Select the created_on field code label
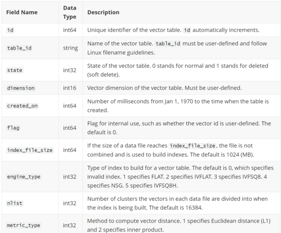This screenshot has width=281, height=233. (22, 106)
